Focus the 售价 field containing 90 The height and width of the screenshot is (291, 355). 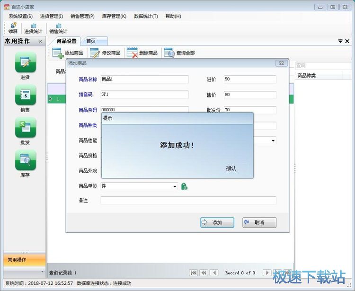250,95
